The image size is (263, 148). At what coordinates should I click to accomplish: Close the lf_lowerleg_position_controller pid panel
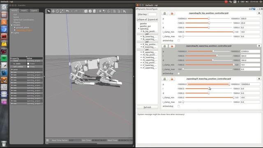(x=259, y=79)
